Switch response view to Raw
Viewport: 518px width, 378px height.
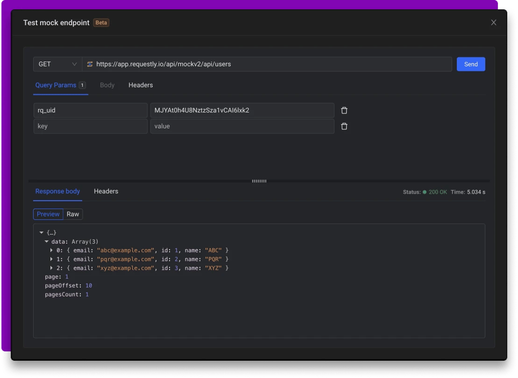tap(73, 214)
